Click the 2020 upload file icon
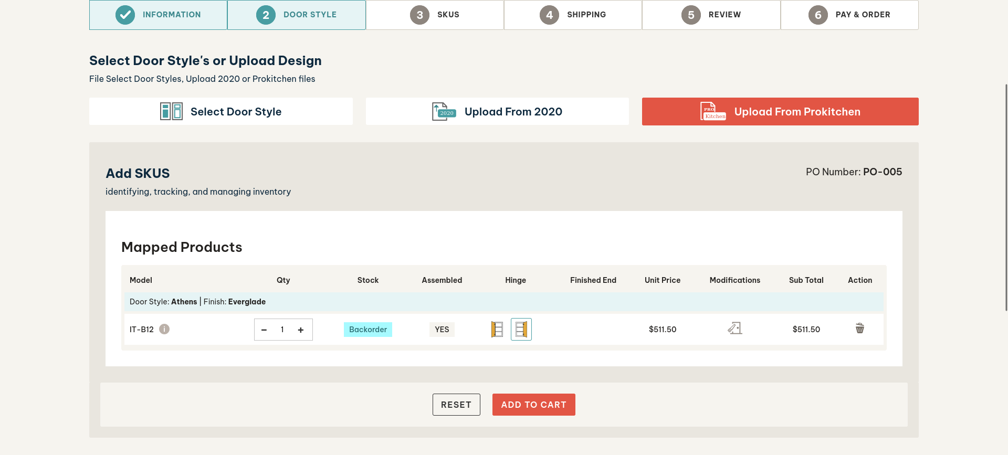 (x=443, y=111)
